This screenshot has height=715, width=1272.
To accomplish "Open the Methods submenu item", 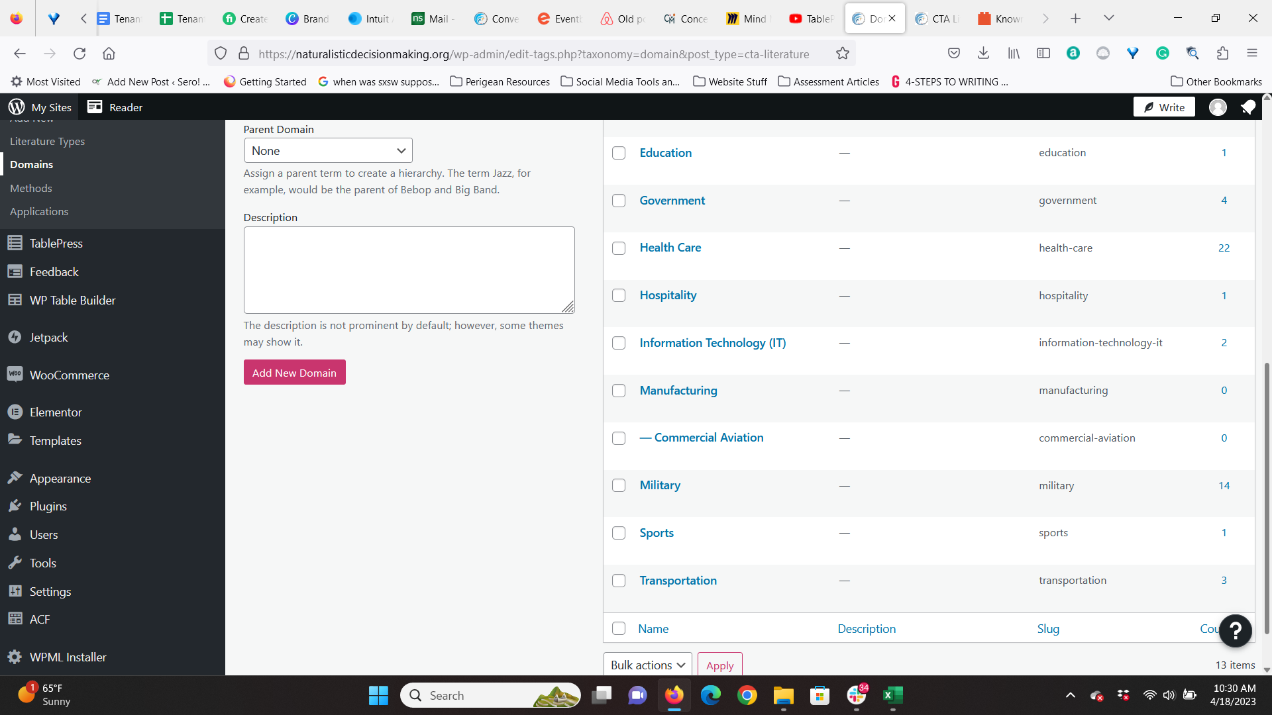I will [30, 188].
